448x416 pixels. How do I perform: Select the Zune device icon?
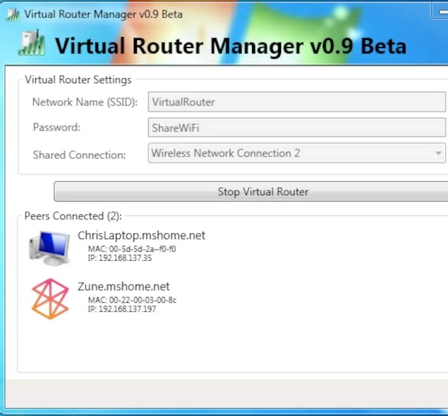(51, 299)
